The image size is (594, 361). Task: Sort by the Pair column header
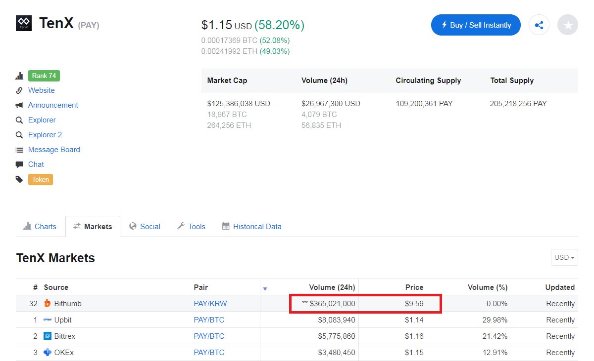click(x=201, y=287)
